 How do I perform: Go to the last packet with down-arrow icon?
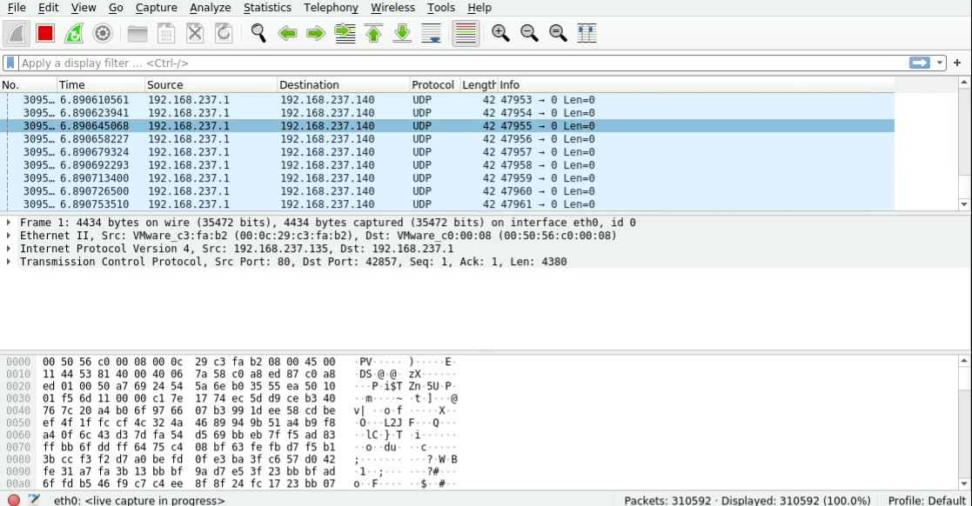tap(401, 33)
